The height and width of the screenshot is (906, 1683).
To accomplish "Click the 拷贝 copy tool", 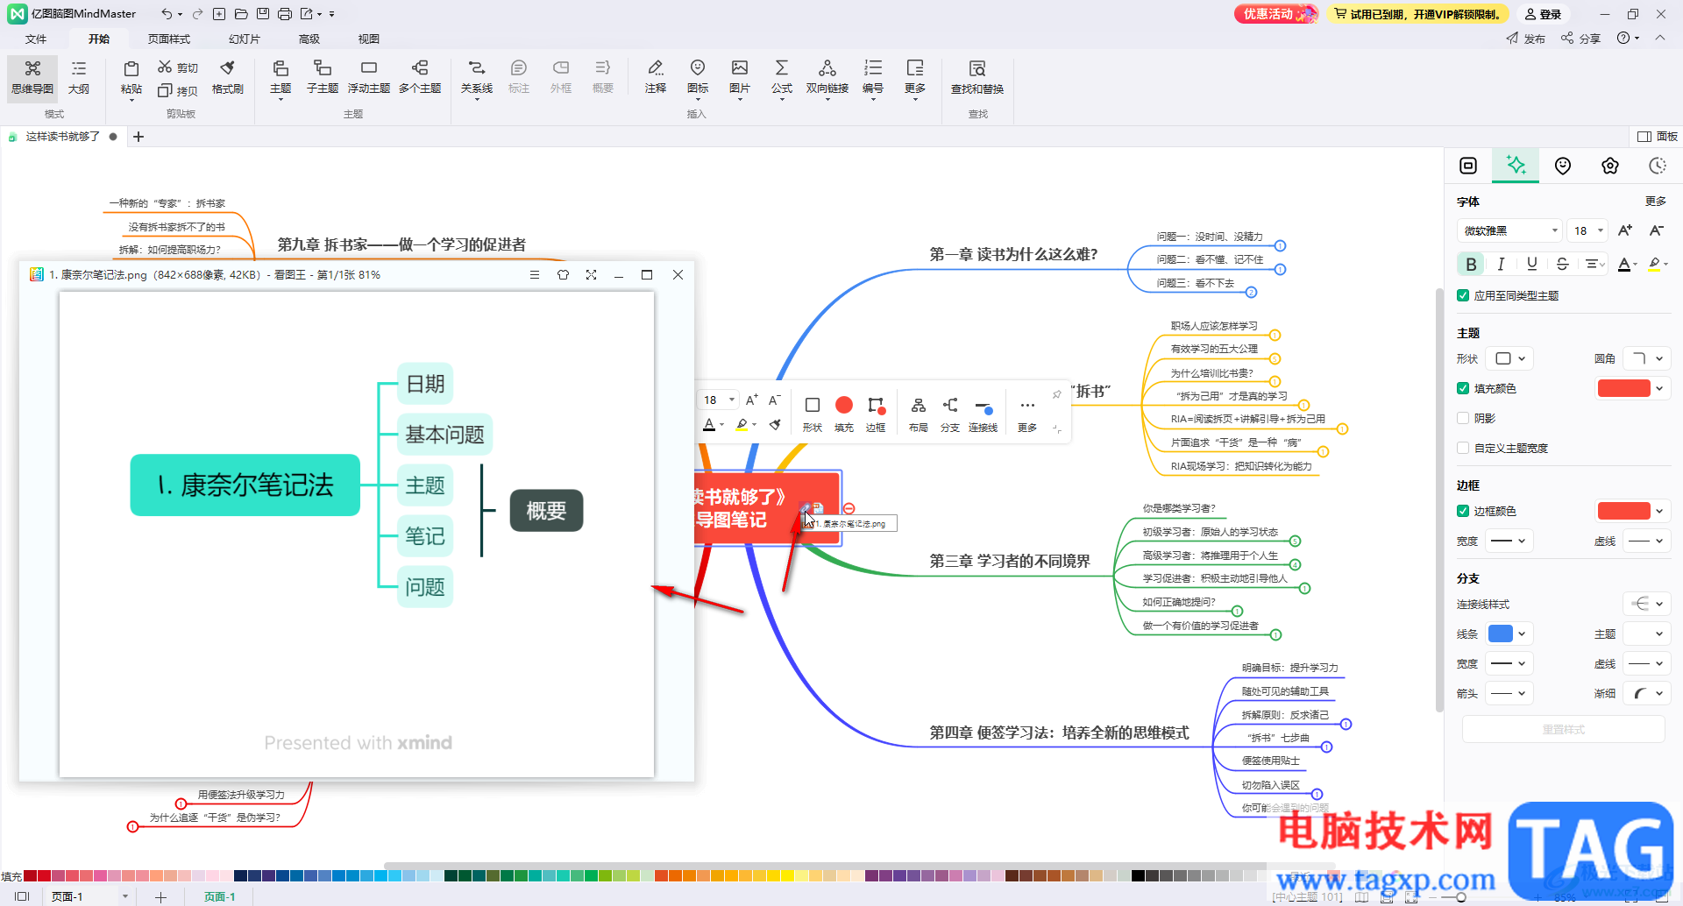I will 178,90.
